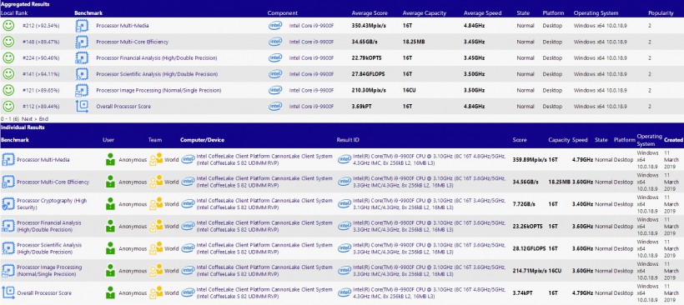Sort individual results by the Created column
This screenshot has height=305, width=684.
tap(673, 140)
